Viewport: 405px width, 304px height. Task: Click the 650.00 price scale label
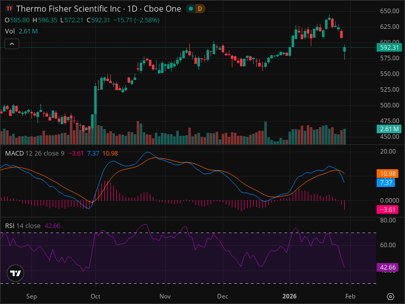(389, 11)
